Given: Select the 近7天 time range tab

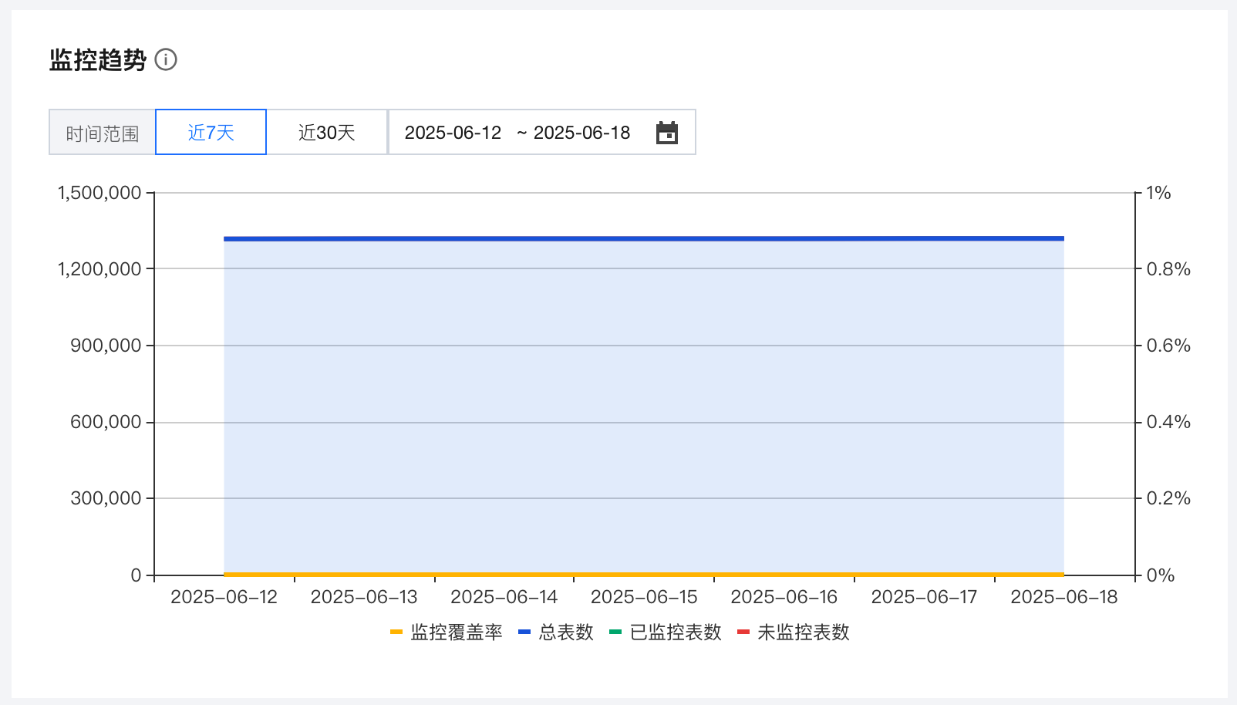Looking at the screenshot, I should tap(211, 133).
